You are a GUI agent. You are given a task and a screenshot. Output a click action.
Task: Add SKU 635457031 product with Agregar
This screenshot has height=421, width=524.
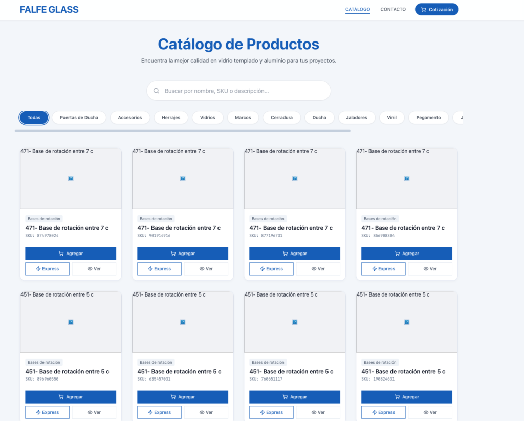(x=183, y=397)
